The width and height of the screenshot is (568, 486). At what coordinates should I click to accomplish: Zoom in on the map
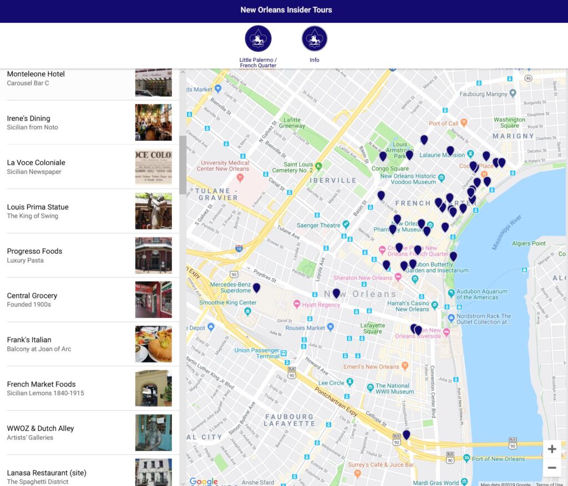pos(552,449)
